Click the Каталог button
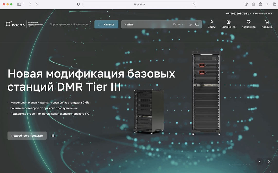Viewport: 278px width, 173px height. [106, 24]
